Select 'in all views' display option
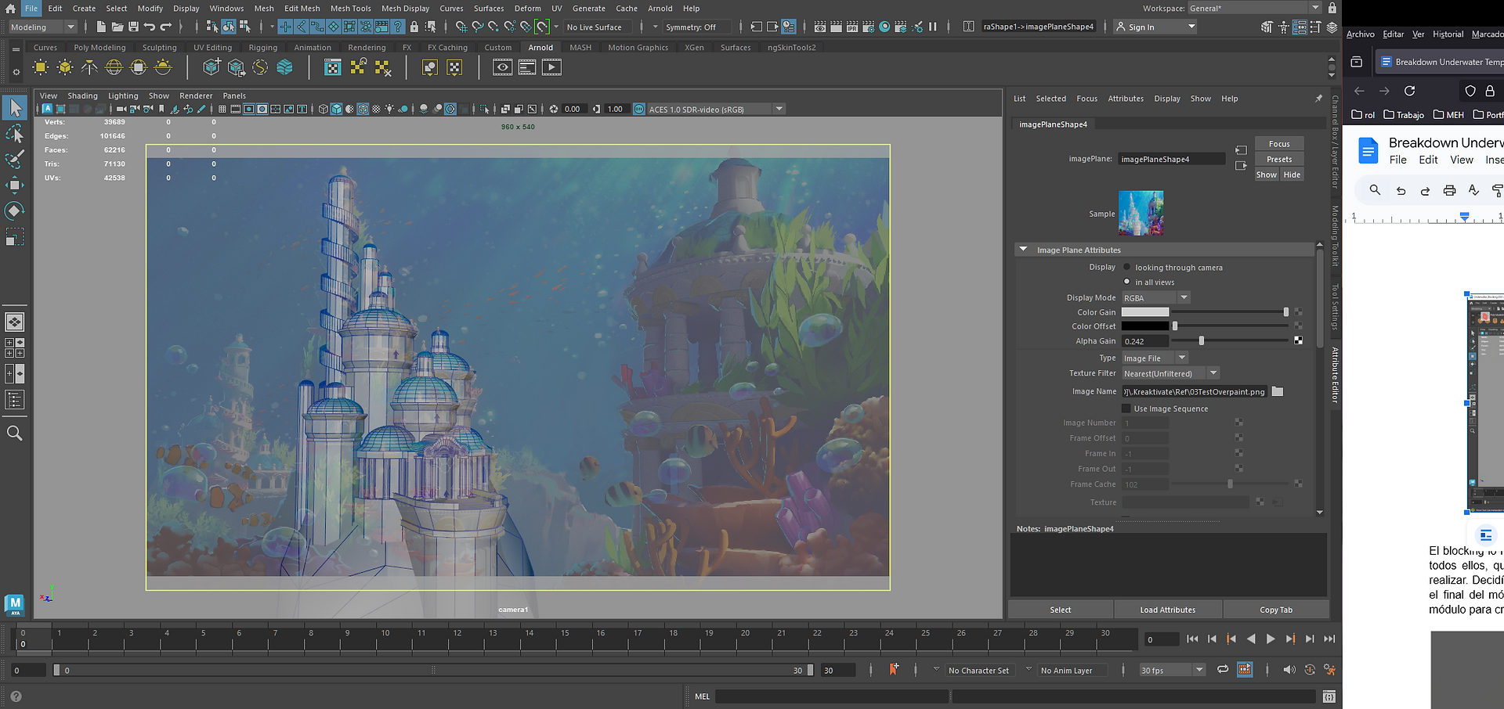Image resolution: width=1504 pixels, height=709 pixels. [1127, 282]
